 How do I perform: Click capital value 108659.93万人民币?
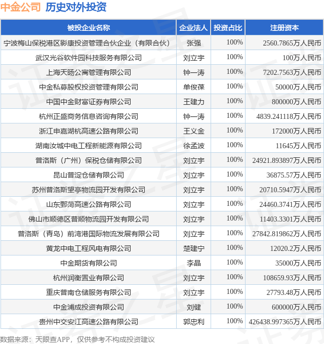point(292,278)
